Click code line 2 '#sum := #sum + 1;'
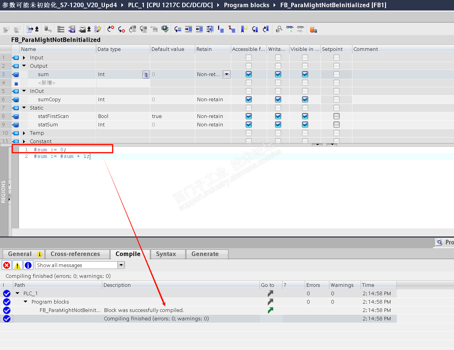Screen dimensions: 454x350 61,156
